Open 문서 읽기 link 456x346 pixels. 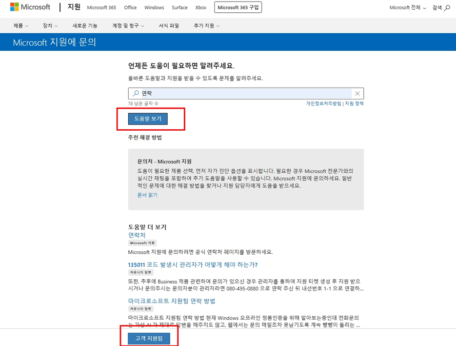pos(147,195)
